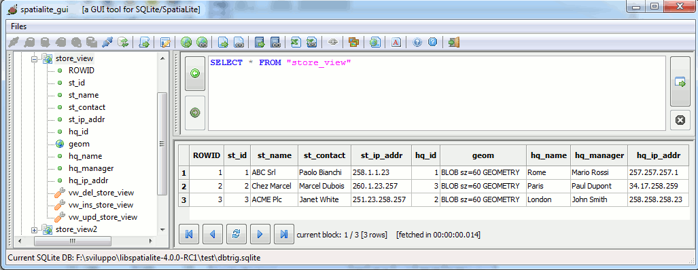Click the tree panel scroll up arrow
698x270 pixels.
[162, 58]
